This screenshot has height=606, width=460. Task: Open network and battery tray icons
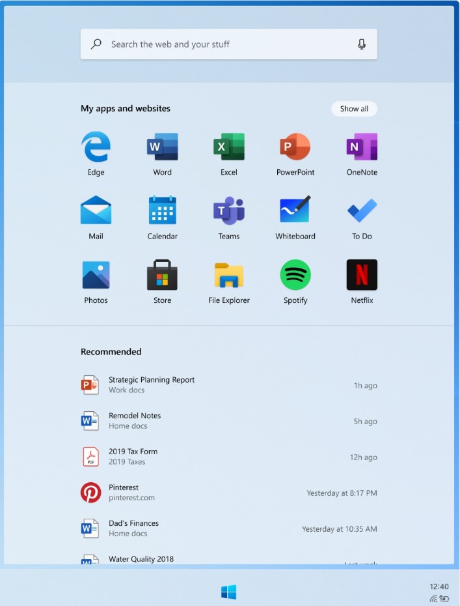click(x=439, y=598)
